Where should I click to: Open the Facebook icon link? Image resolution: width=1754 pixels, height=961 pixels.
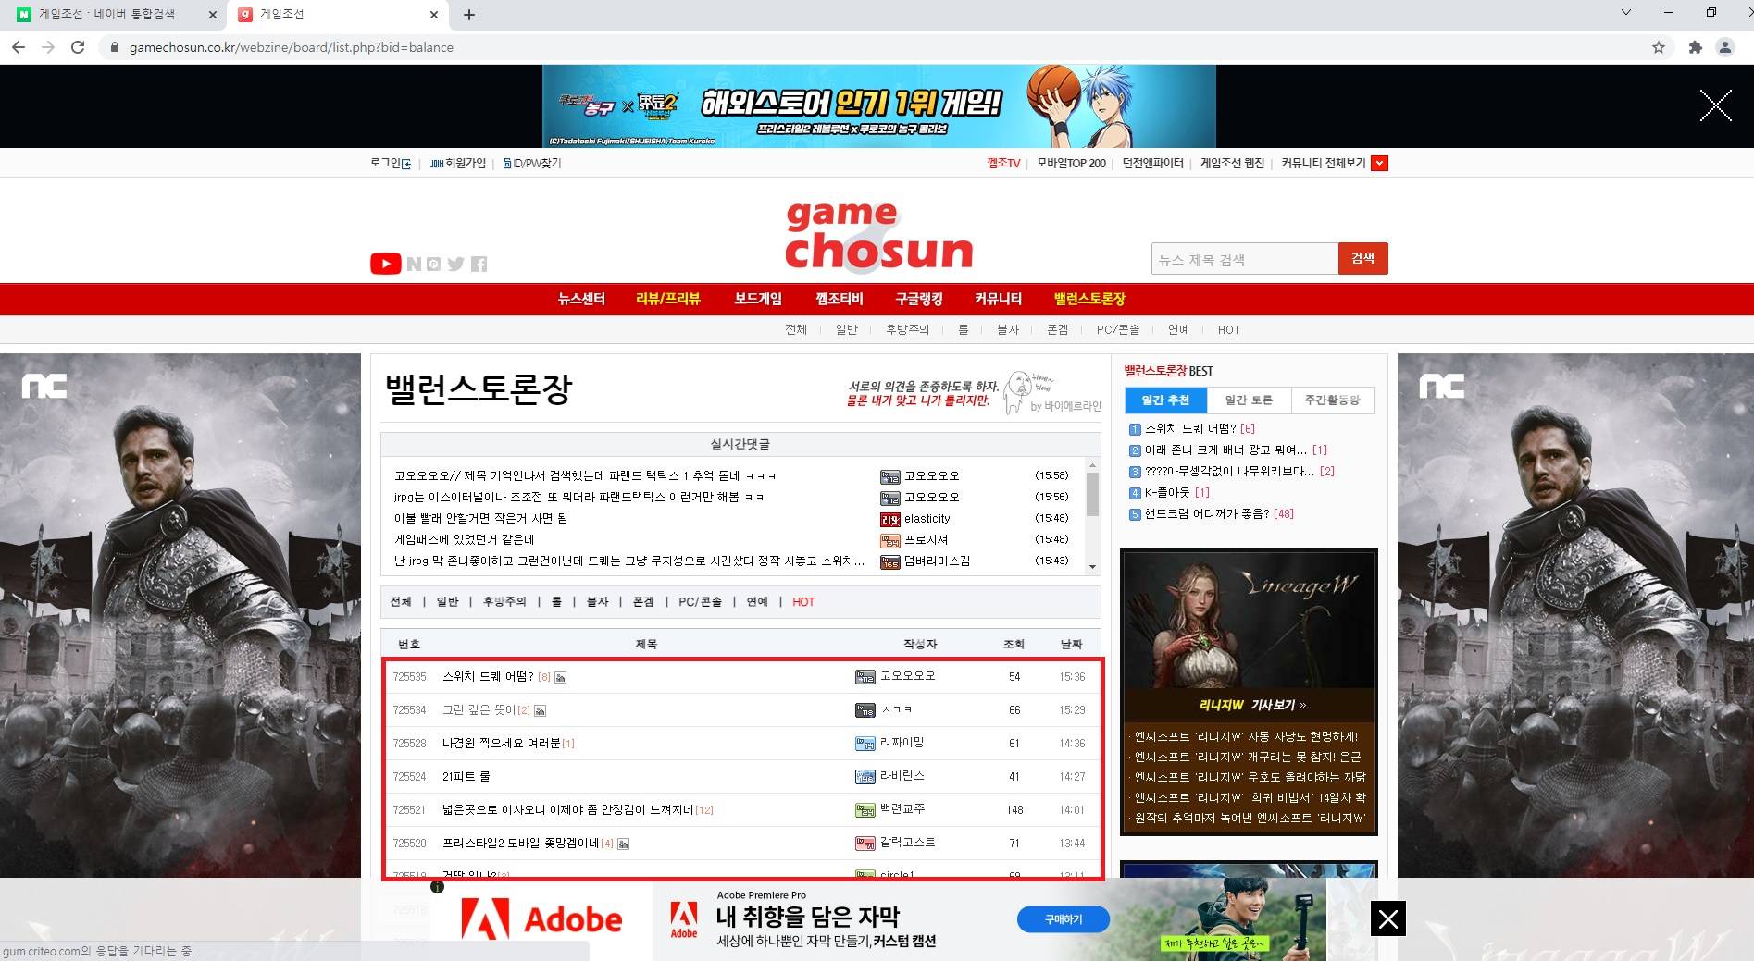point(479,265)
